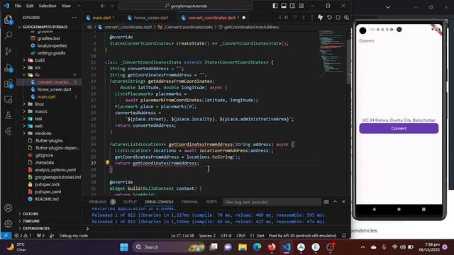Open File Explorer from taskbar
The height and width of the screenshot is (255, 454).
point(243,247)
